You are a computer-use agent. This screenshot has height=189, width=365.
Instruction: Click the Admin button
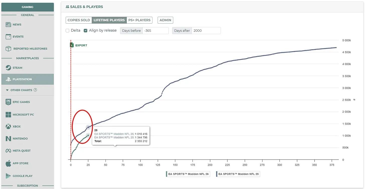point(165,20)
